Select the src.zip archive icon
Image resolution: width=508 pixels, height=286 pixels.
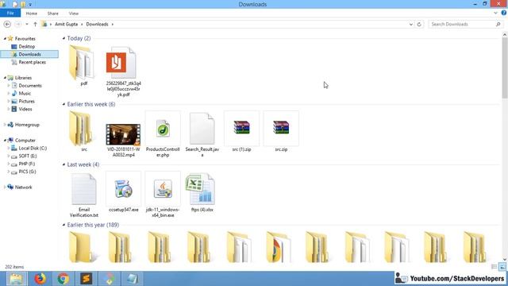pos(281,127)
